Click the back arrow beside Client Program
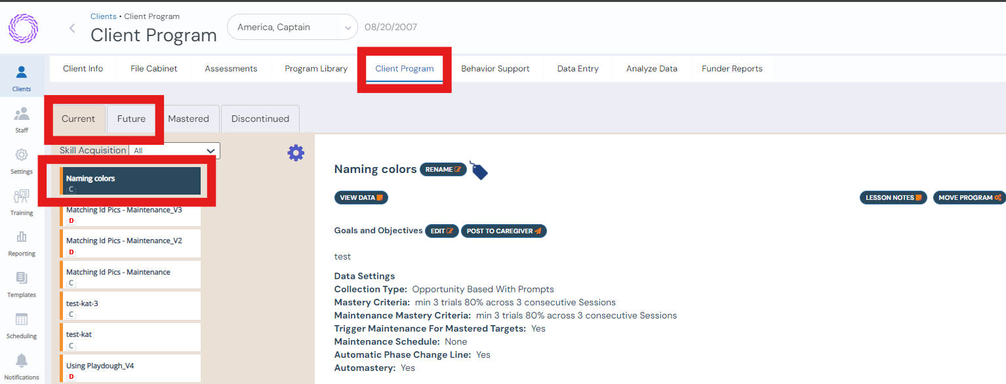 click(x=72, y=28)
